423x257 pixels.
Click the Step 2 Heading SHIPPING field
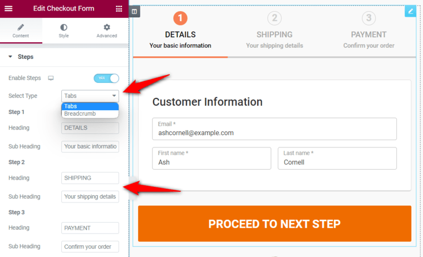90,178
